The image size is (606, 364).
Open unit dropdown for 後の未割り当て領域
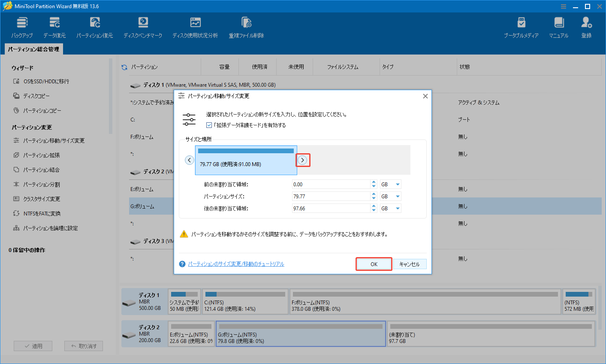pyautogui.click(x=390, y=208)
